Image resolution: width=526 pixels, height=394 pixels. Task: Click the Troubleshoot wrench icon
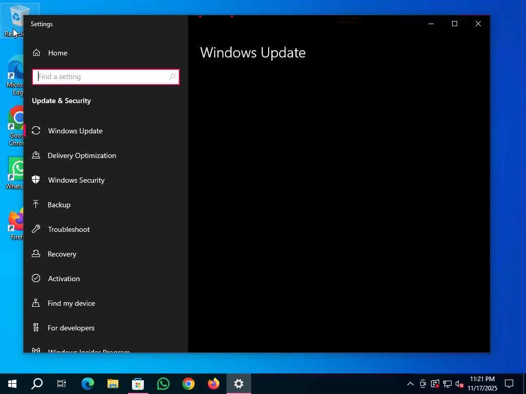pos(36,229)
